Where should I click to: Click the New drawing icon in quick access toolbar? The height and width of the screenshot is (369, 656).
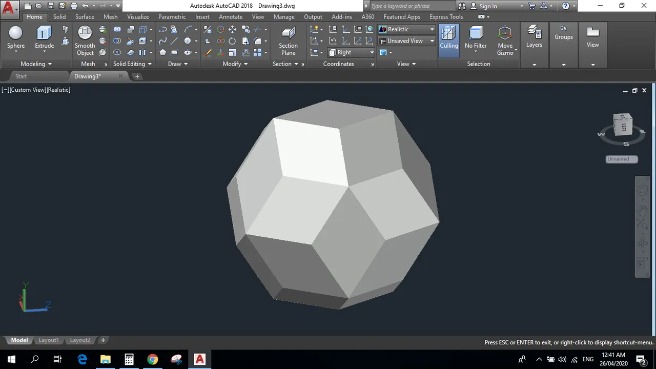click(x=28, y=6)
